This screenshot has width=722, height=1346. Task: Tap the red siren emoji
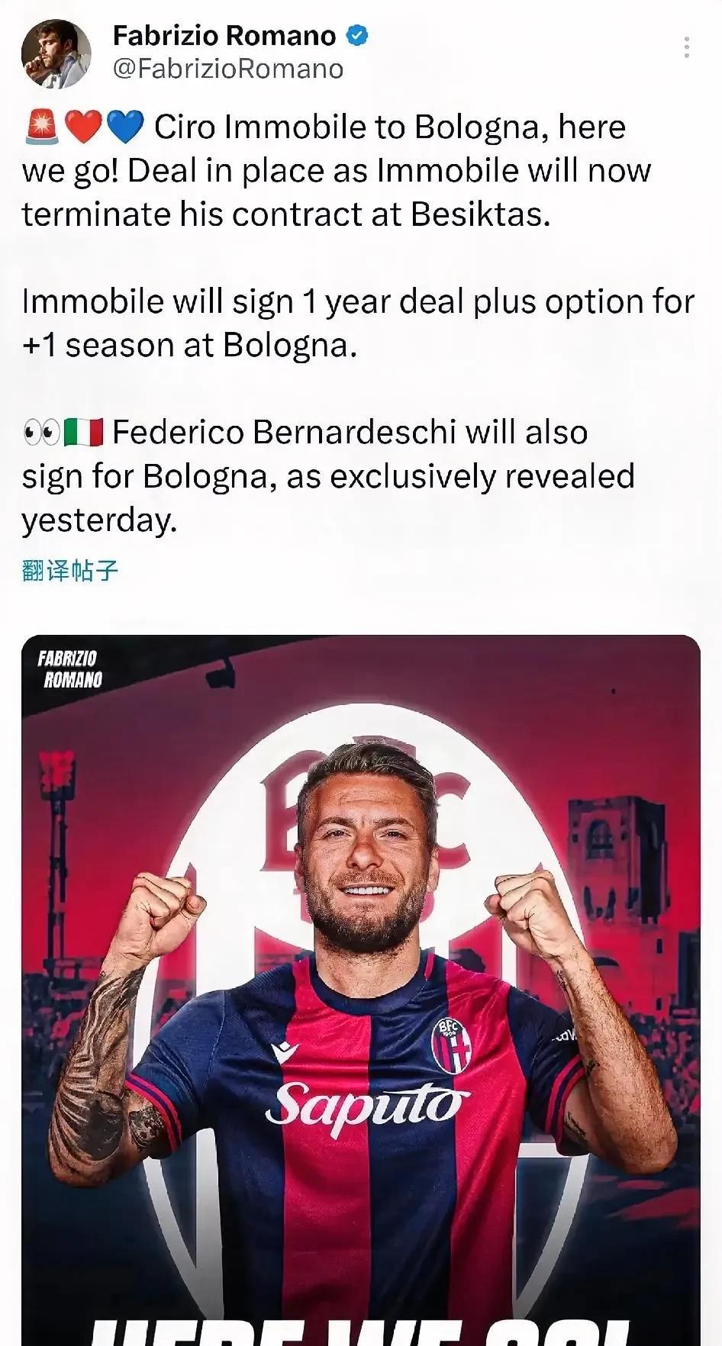[x=42, y=127]
